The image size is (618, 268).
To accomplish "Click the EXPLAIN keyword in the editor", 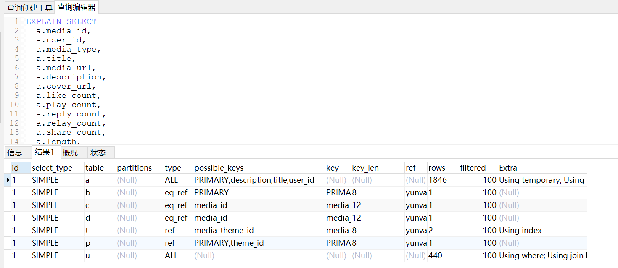I will point(44,21).
